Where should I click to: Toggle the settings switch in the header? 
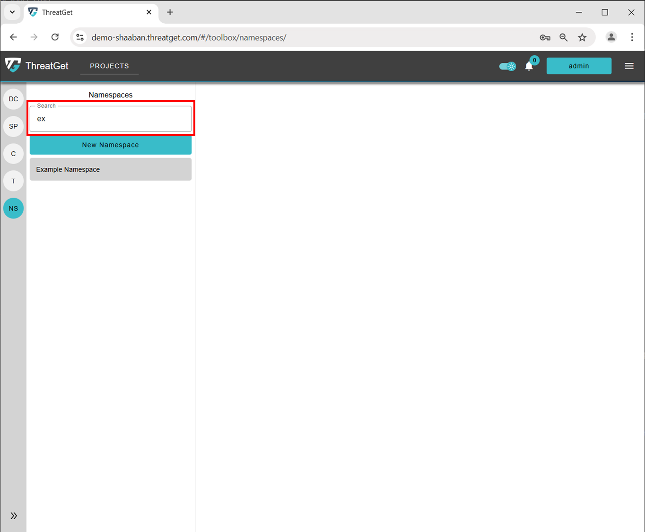click(507, 66)
